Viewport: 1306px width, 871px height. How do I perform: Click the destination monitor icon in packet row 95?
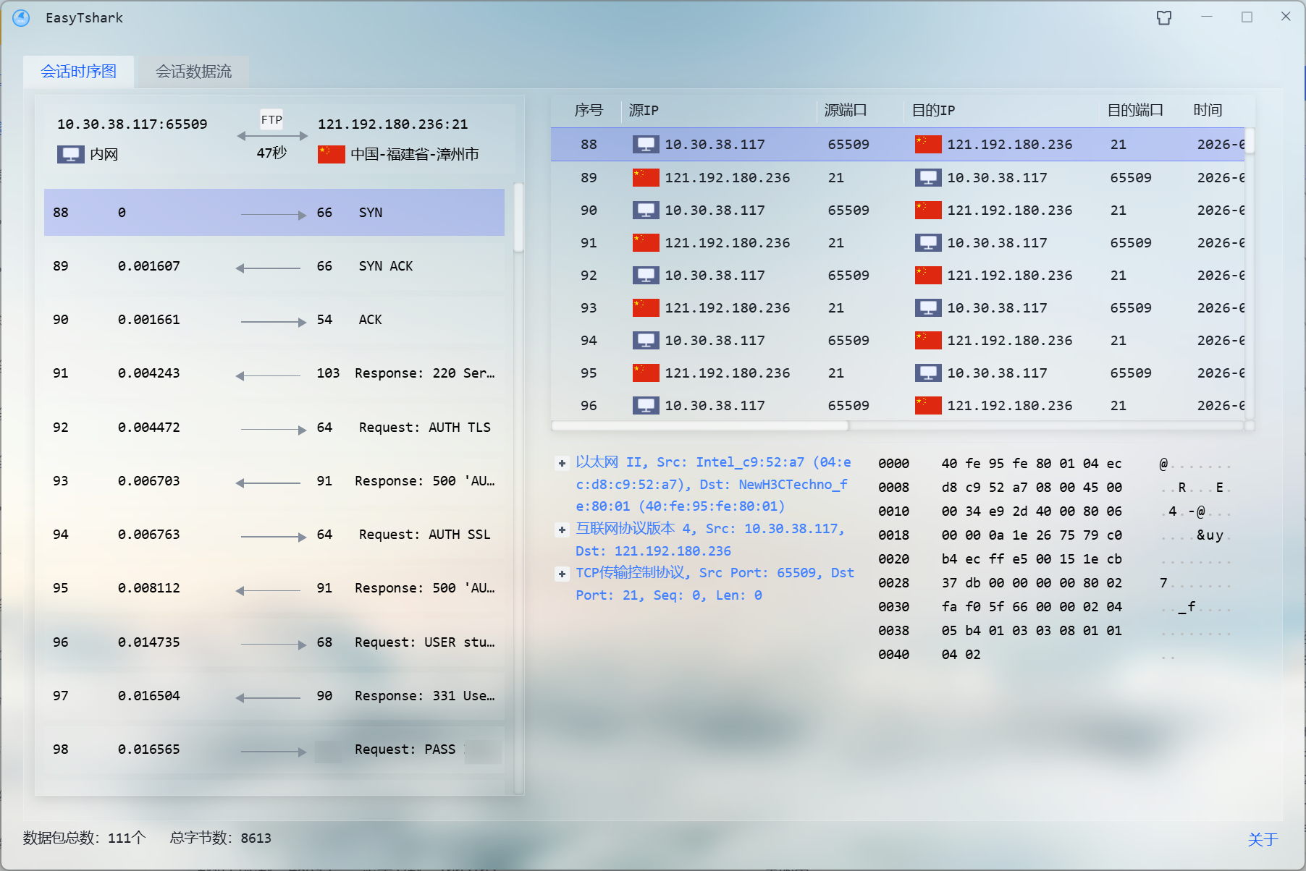pos(927,373)
